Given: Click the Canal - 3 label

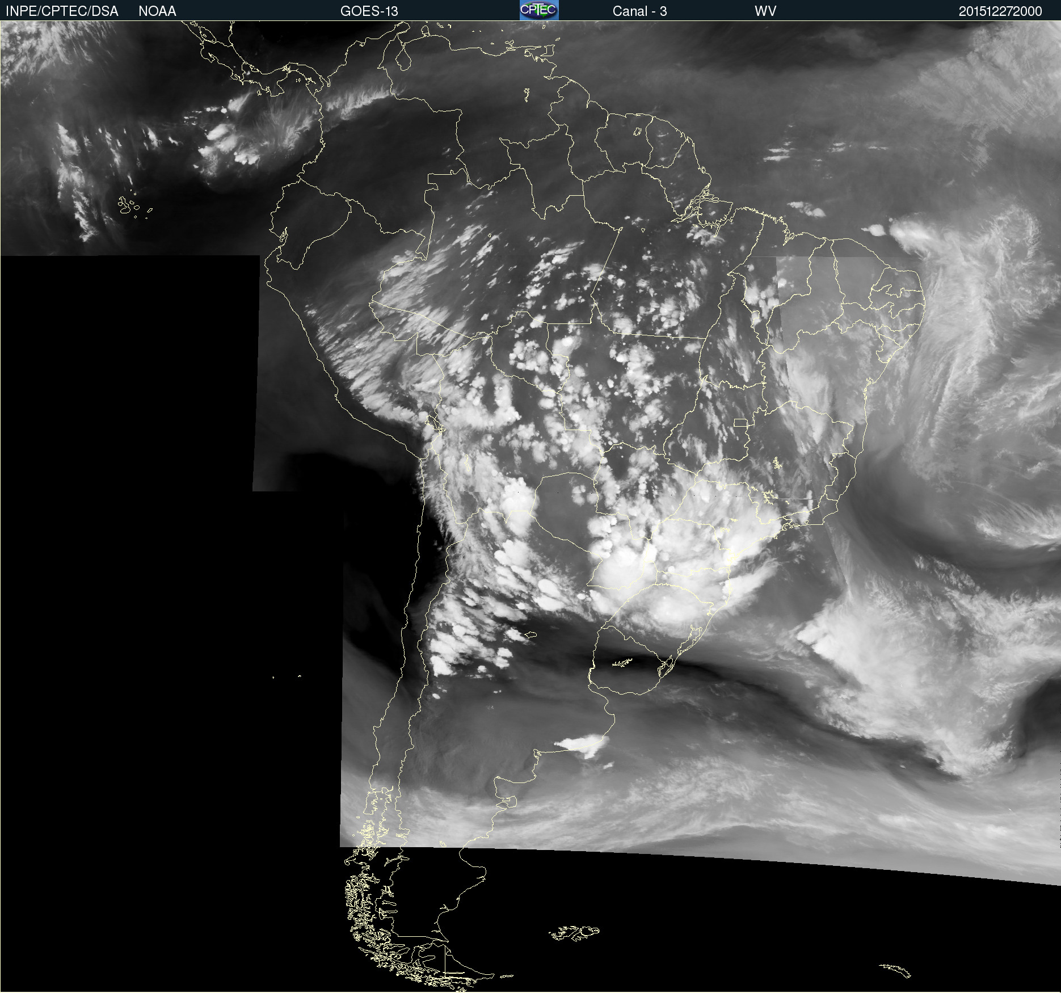Looking at the screenshot, I should tap(639, 11).
